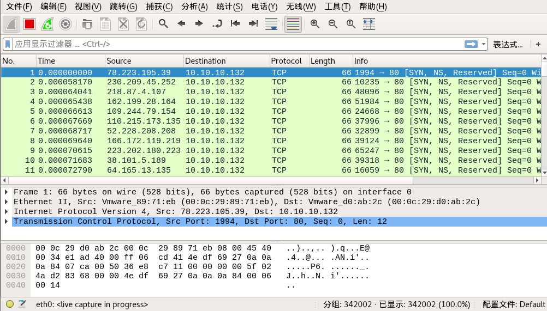Open the 视图(V) menu

tap(88, 7)
